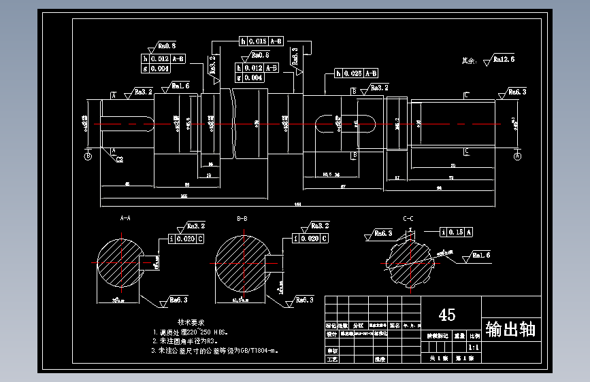Select the 17 length dimension
Viewport: 590px width, 382px height.
coord(397,178)
